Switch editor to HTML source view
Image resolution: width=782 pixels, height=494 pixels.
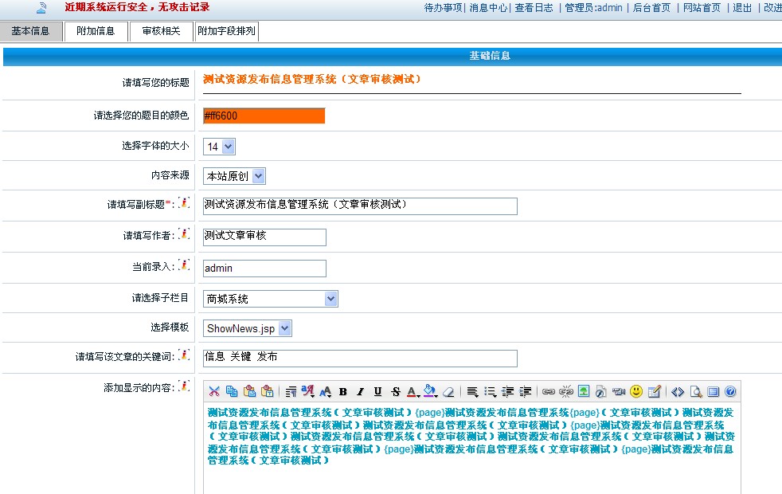coord(678,392)
